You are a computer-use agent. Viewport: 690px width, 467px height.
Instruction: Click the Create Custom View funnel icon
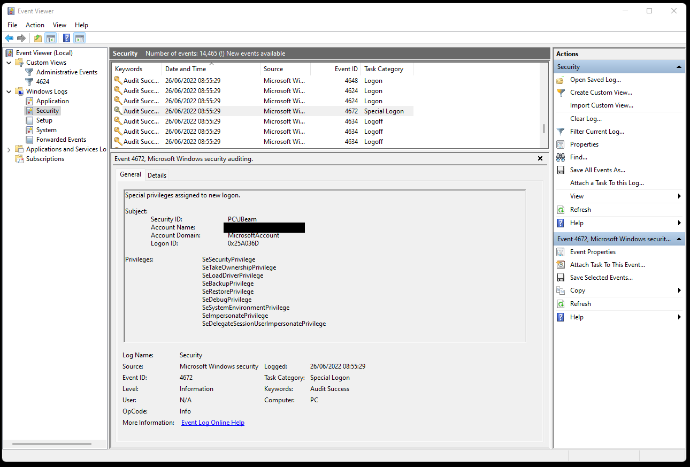[x=561, y=93]
